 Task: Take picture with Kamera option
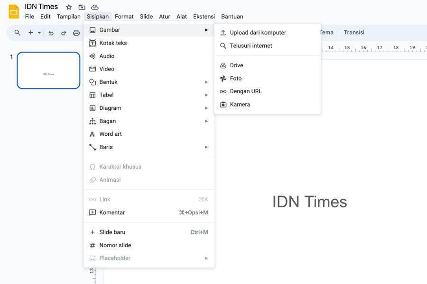(x=268, y=104)
